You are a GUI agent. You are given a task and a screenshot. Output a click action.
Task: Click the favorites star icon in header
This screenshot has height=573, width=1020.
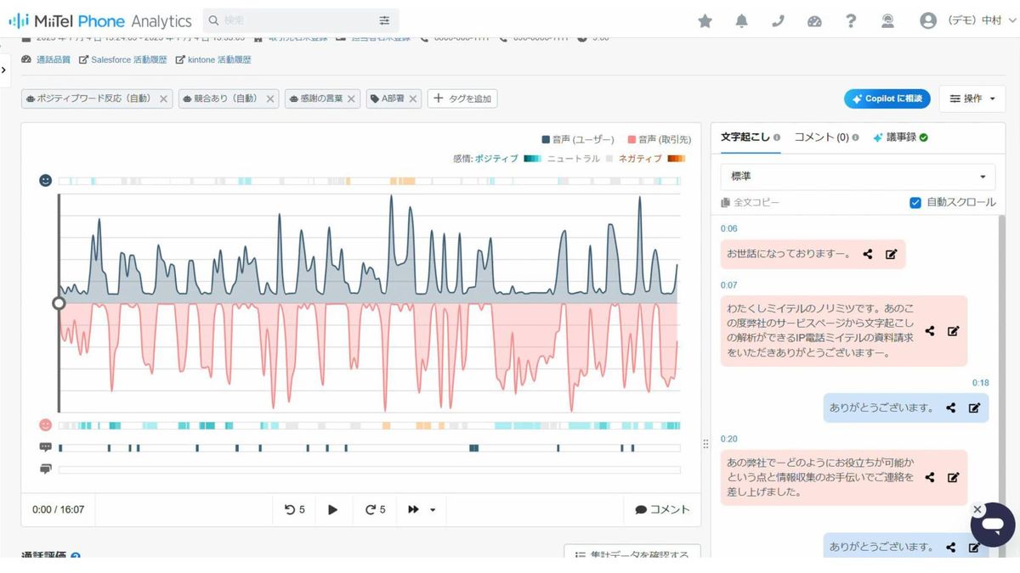705,21
